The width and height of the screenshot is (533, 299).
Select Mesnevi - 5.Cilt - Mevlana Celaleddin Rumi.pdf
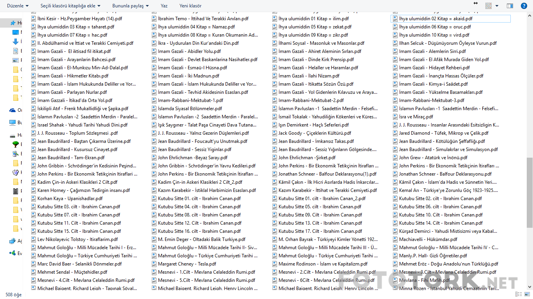[203, 280]
